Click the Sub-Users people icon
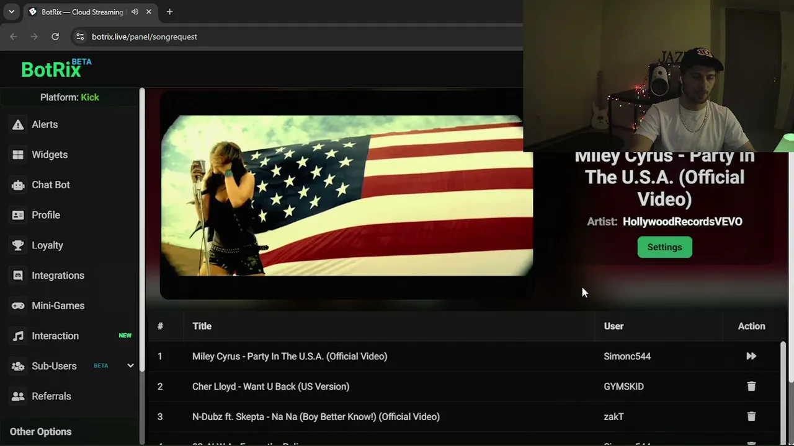This screenshot has height=446, width=794. coord(18,366)
